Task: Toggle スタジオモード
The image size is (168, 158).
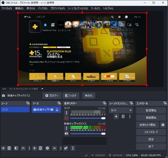Action: tap(151, 132)
